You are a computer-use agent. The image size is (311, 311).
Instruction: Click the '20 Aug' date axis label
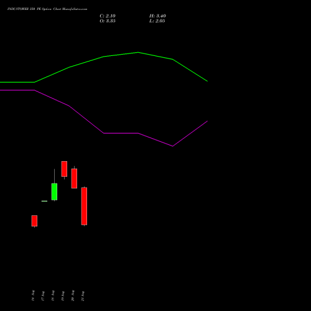coord(73,295)
